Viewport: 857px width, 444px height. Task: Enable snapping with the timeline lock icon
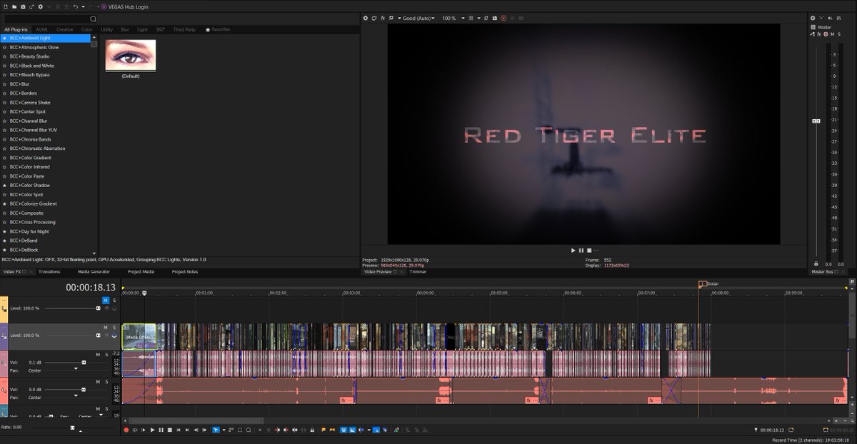tap(312, 430)
